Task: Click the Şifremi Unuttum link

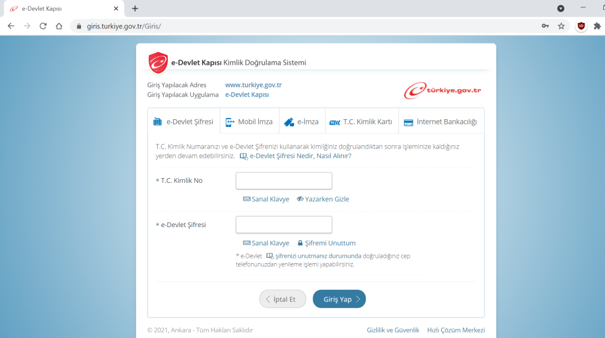Action: (x=326, y=243)
